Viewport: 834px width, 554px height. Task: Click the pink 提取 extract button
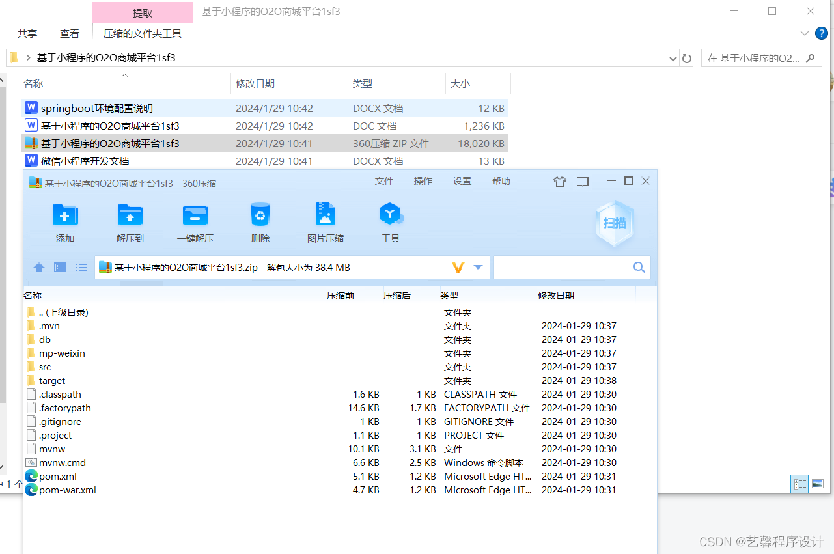point(143,12)
